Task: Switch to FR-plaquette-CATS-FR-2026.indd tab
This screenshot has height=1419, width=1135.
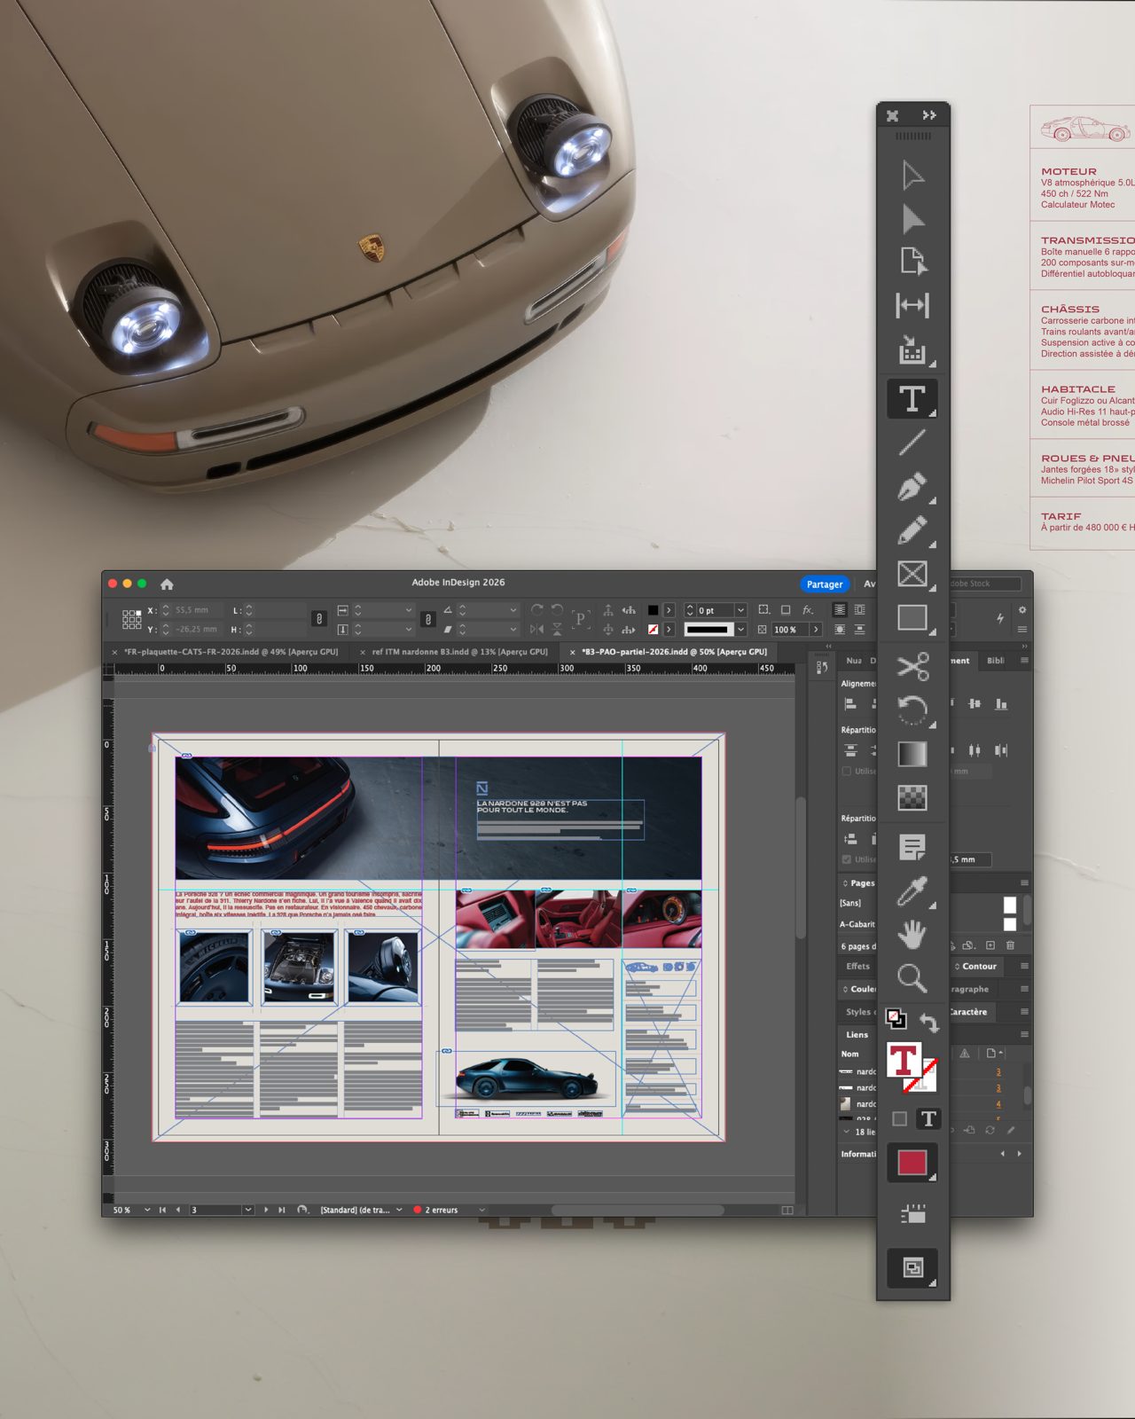Action: pos(231,652)
